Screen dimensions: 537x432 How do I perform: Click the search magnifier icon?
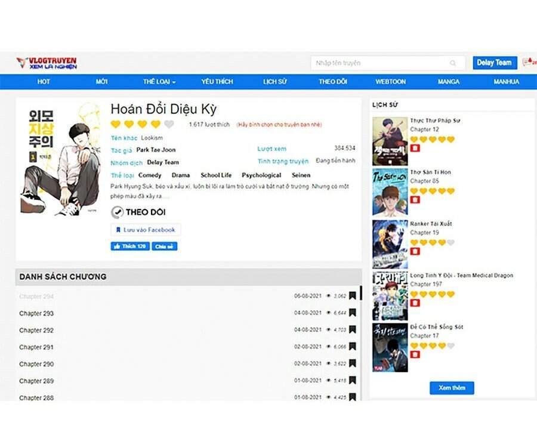click(453, 63)
